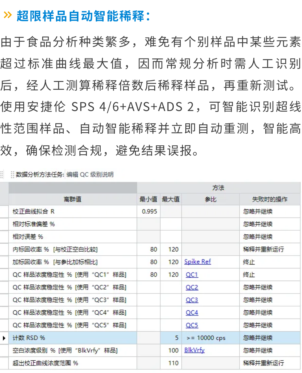Open the QC1 reference sample link
The height and width of the screenshot is (373, 302).
192,275
